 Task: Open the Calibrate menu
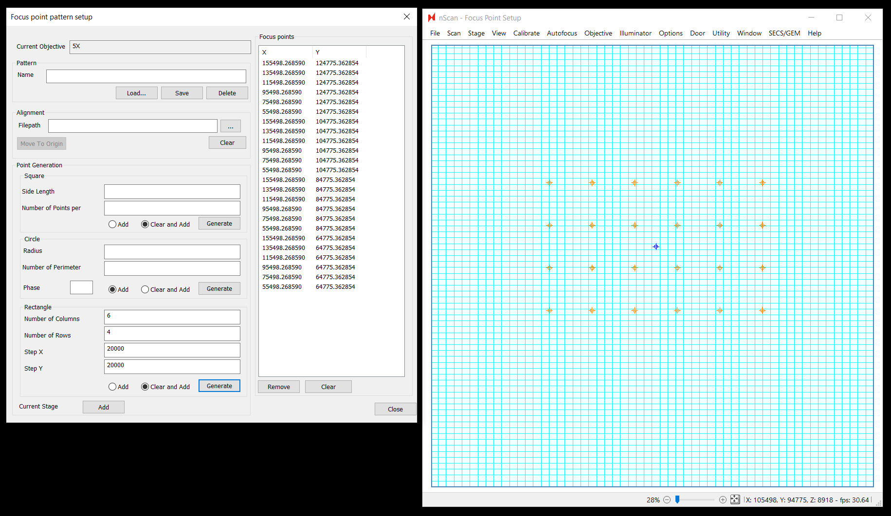pos(526,34)
